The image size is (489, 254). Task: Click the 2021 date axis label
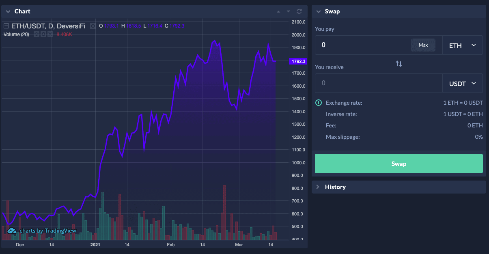[95, 245]
